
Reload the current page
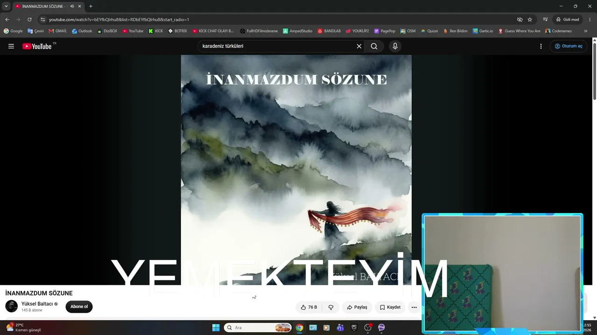point(29,20)
